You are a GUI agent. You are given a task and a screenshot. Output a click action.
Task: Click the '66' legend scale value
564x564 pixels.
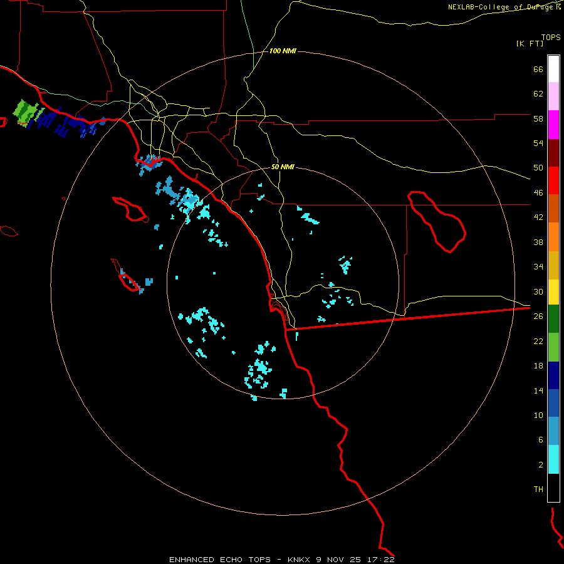point(538,69)
